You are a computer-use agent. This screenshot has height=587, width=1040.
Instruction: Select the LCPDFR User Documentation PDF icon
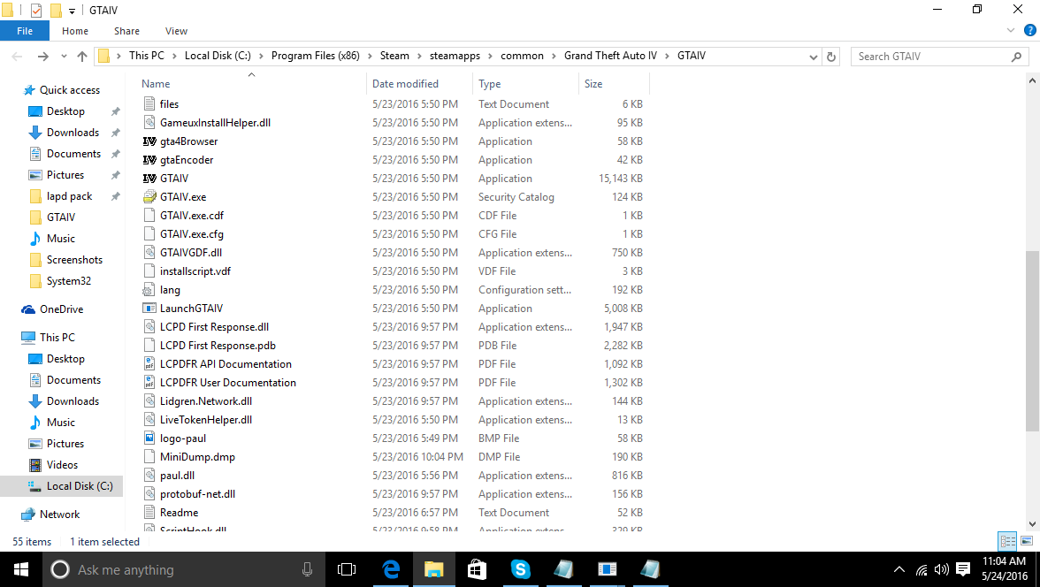(x=150, y=383)
